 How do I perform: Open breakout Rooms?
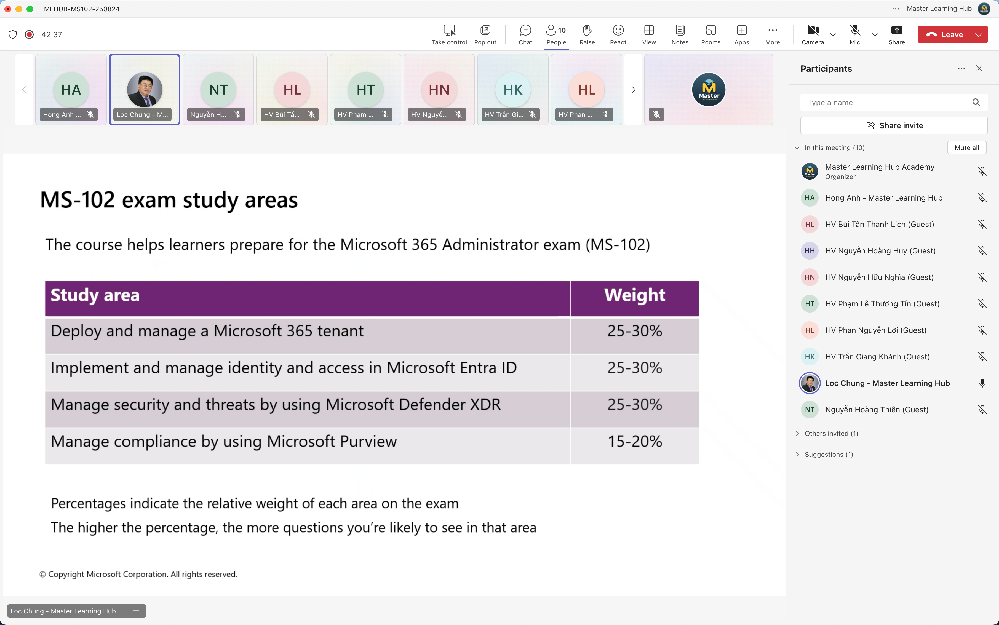[710, 35]
